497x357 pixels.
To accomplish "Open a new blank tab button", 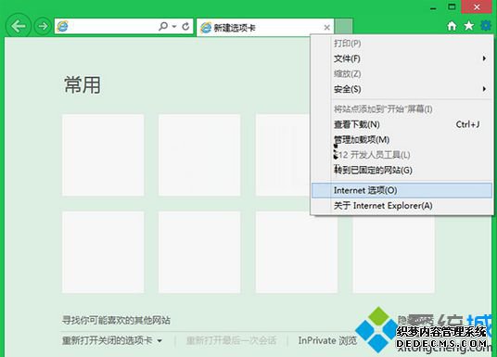I will pos(344,26).
